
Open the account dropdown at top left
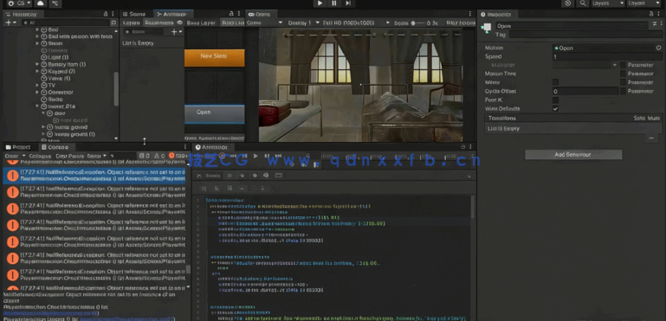coord(19,3)
